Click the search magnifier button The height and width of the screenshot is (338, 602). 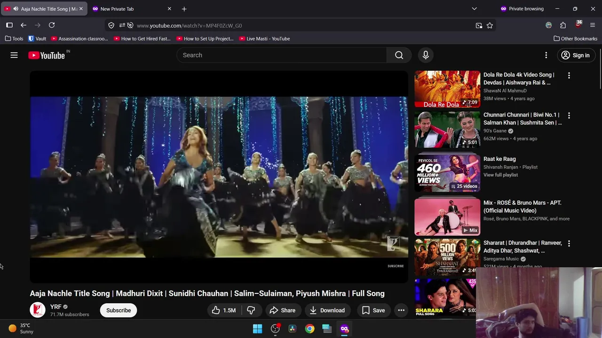[x=399, y=55]
